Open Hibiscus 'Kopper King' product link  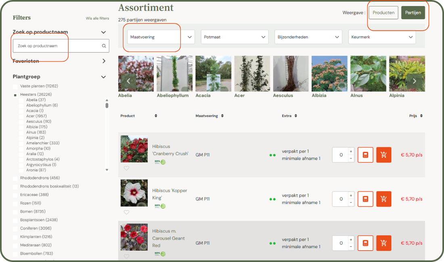[x=170, y=194]
